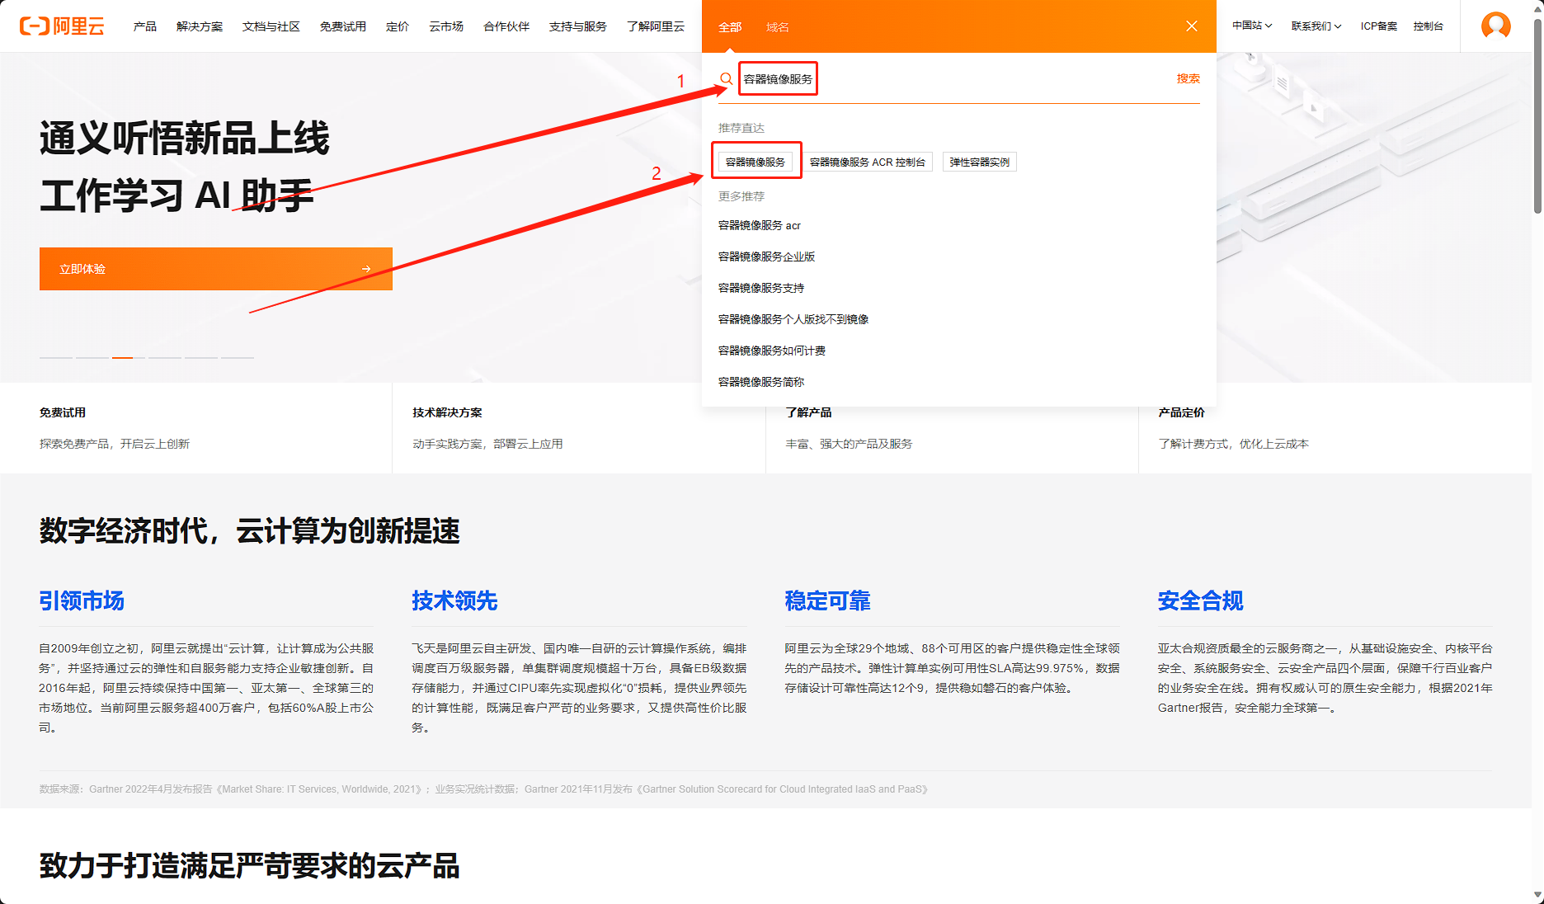
Task: Choose suggestion 容器镜像服务简称
Action: coord(761,382)
